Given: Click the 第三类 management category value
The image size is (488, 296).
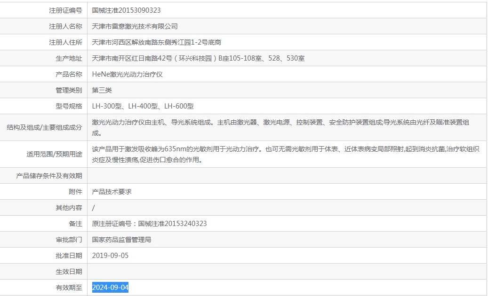Looking at the screenshot, I should click(102, 90).
